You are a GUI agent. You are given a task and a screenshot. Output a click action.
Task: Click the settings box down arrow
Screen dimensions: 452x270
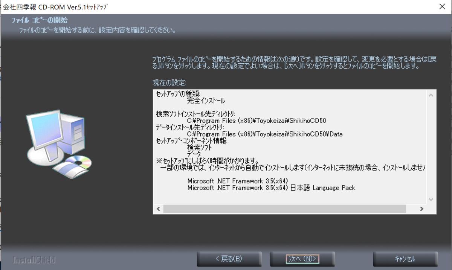point(431,199)
